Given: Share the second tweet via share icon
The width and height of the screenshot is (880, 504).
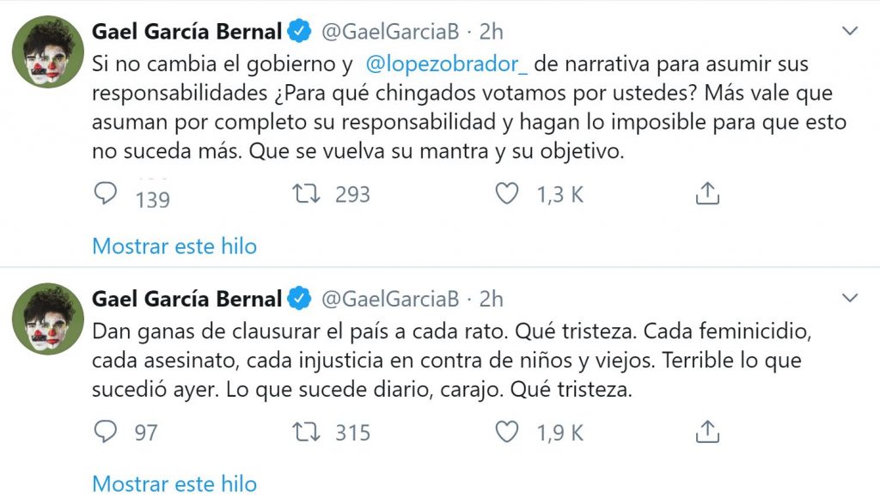Looking at the screenshot, I should [706, 431].
